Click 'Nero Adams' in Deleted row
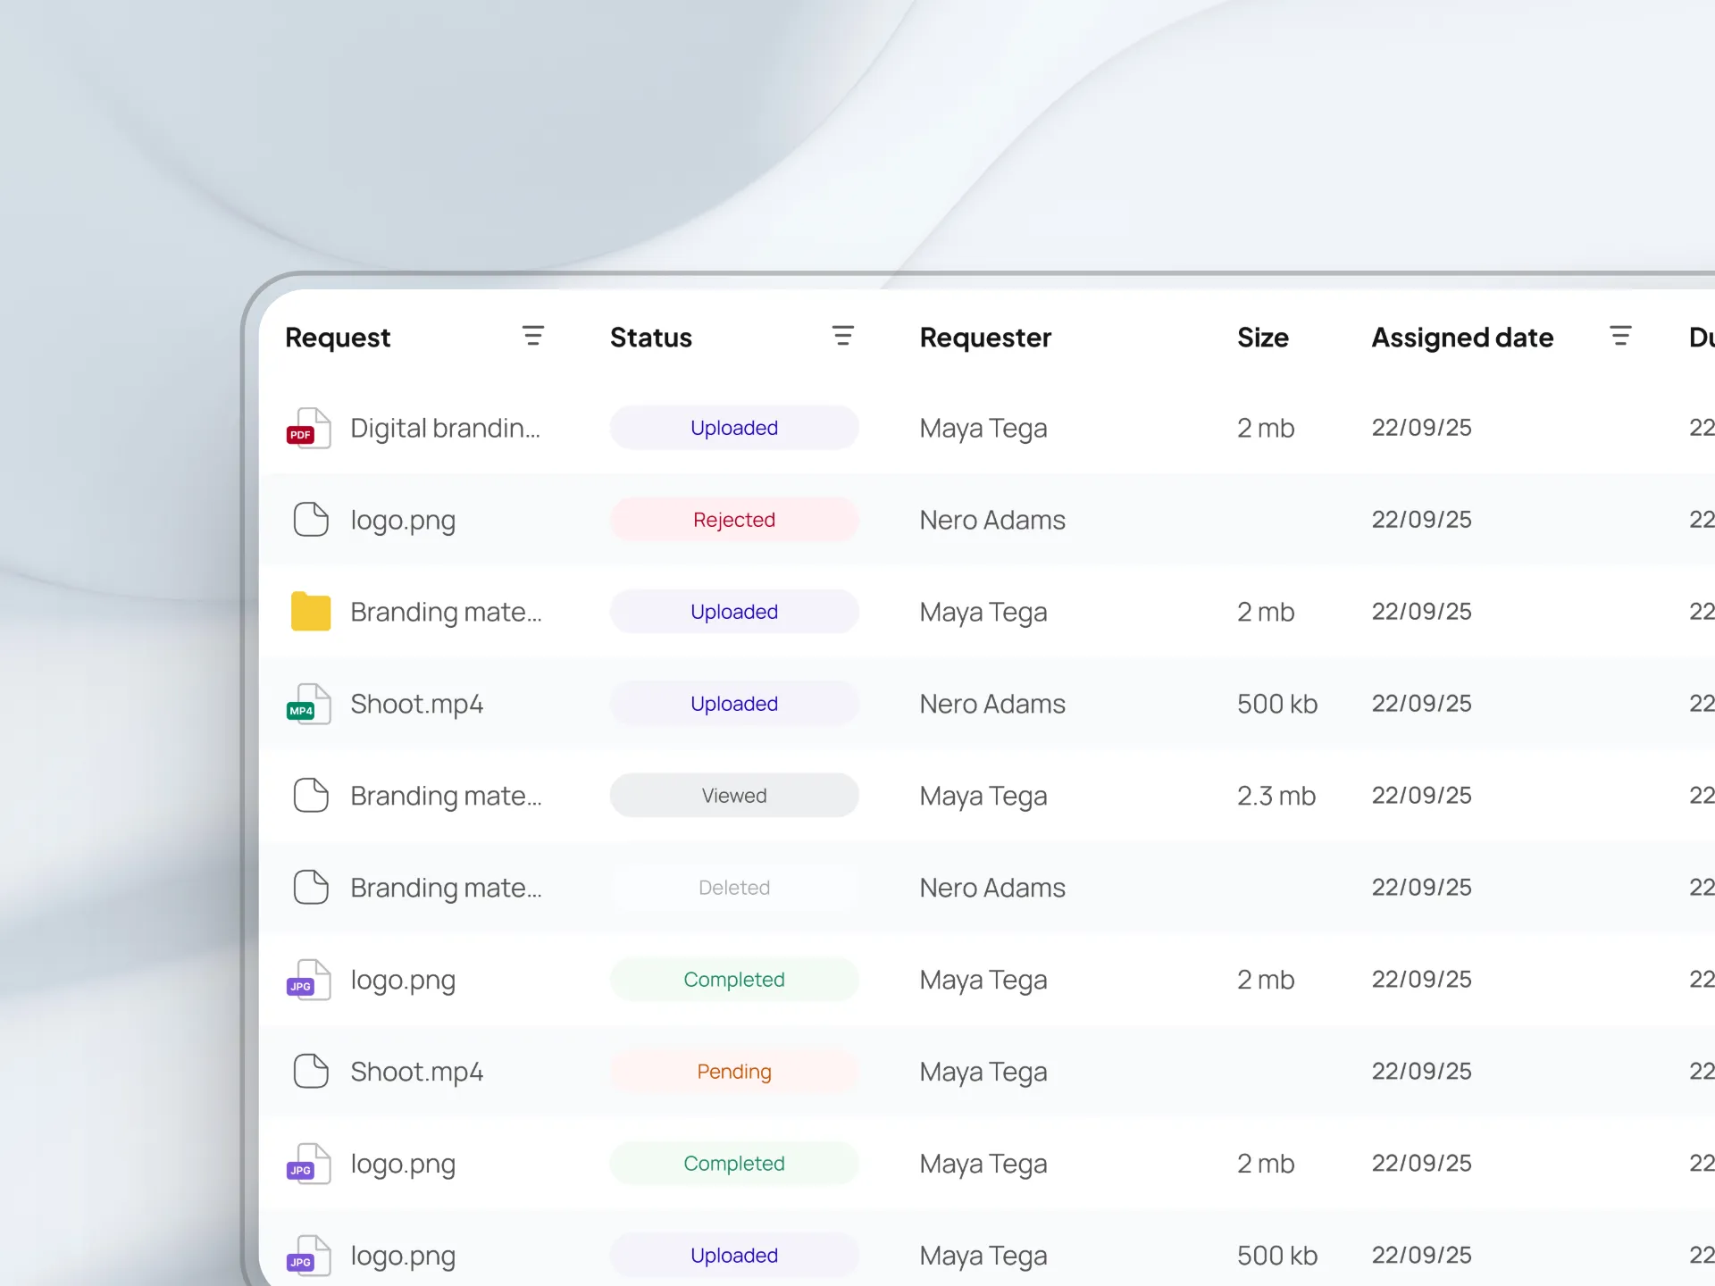Screen dimensions: 1715x1286 pos(992,888)
